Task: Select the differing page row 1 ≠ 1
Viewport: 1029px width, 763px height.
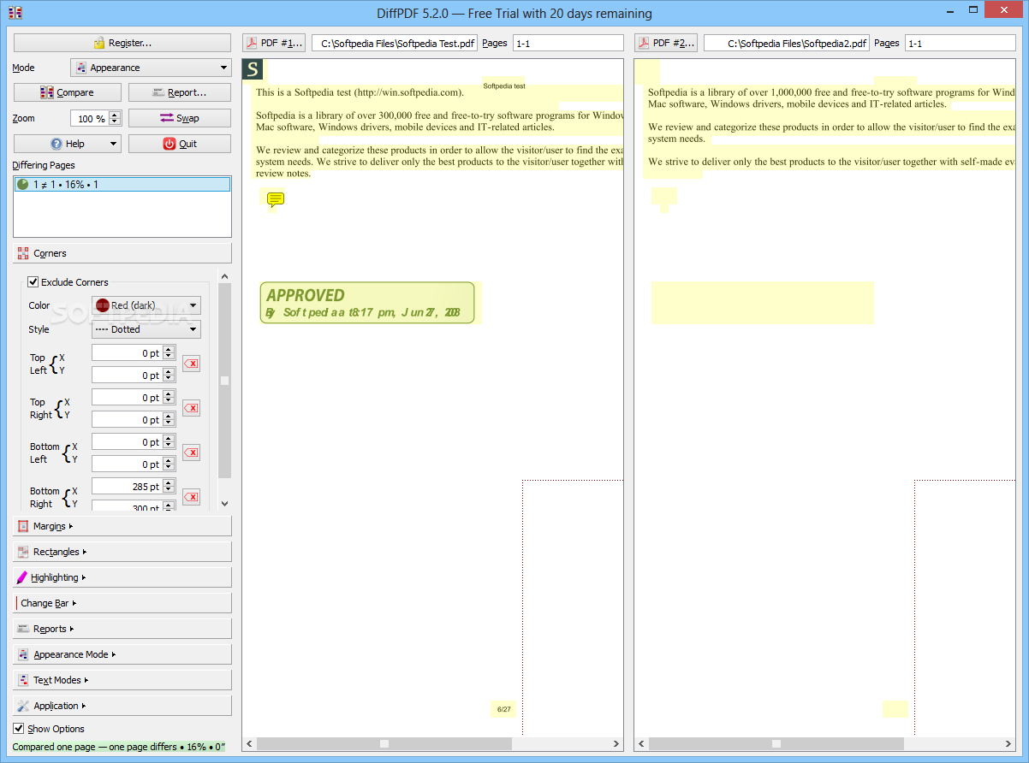Action: (x=122, y=184)
